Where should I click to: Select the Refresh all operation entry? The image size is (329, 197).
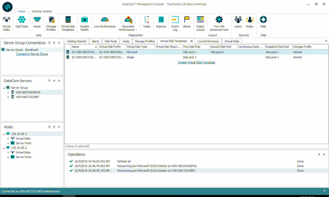(198, 161)
